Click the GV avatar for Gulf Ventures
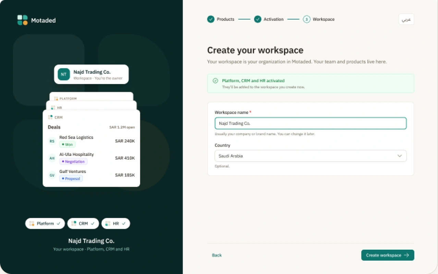This screenshot has height=274, width=438. click(x=52, y=175)
